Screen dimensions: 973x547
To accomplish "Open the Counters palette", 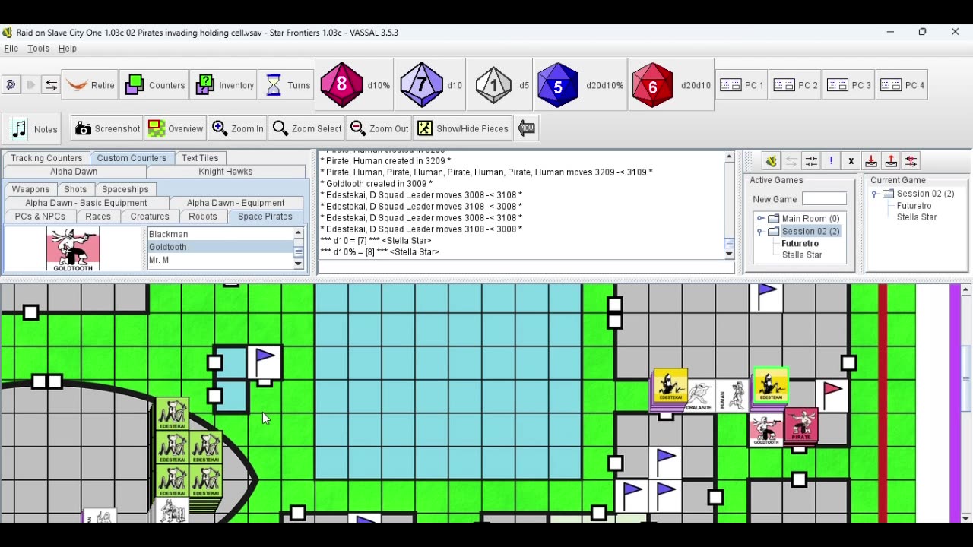I will (155, 85).
